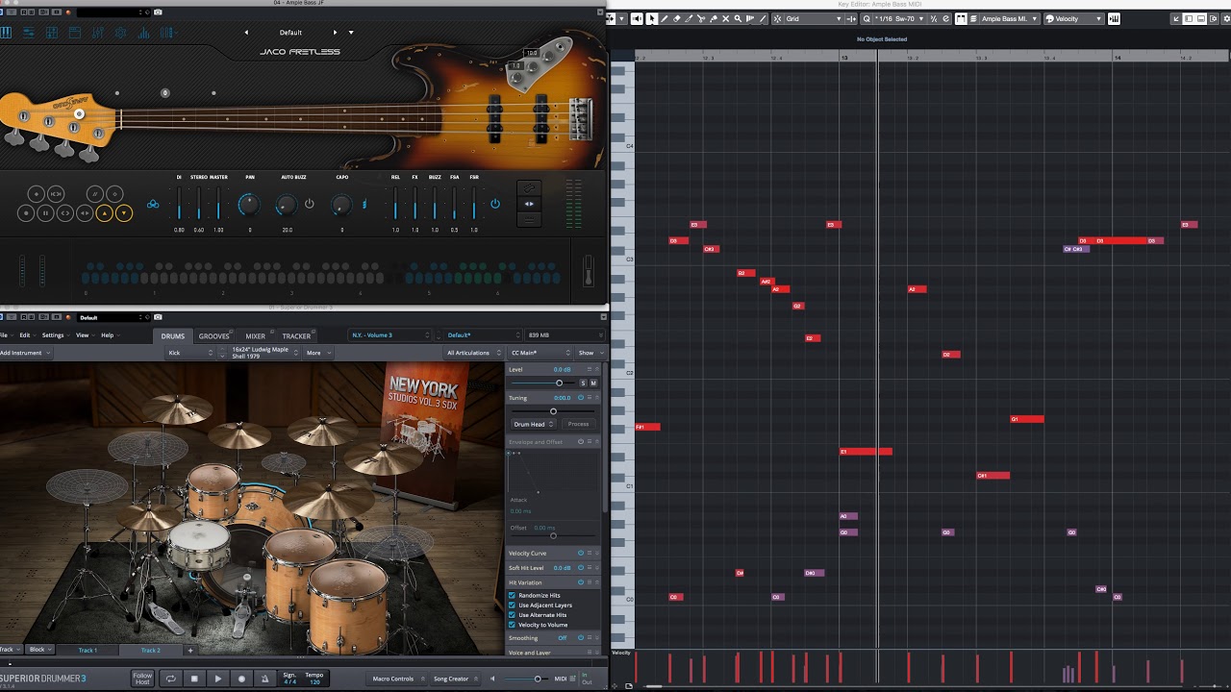Click the loop button in Superior Drummer transport
The height and width of the screenshot is (692, 1231).
tap(170, 679)
